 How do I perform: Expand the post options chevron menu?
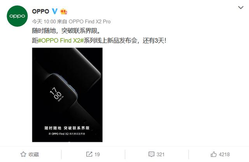(241, 7)
